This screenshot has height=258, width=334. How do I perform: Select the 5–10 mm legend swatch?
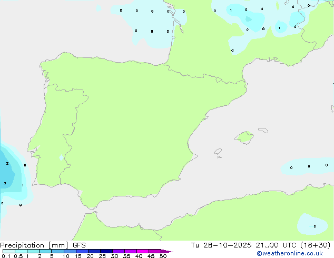pos(58,251)
